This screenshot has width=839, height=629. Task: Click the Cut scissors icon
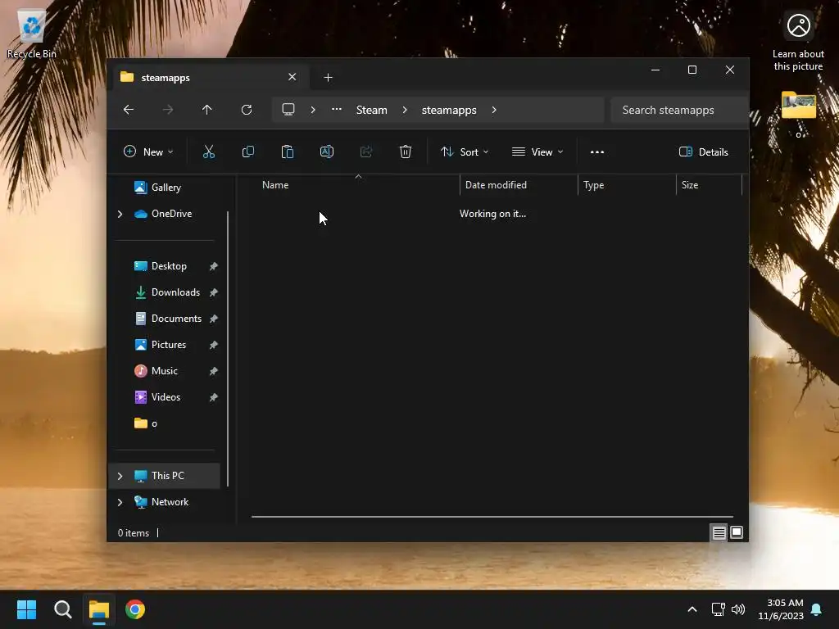click(209, 152)
